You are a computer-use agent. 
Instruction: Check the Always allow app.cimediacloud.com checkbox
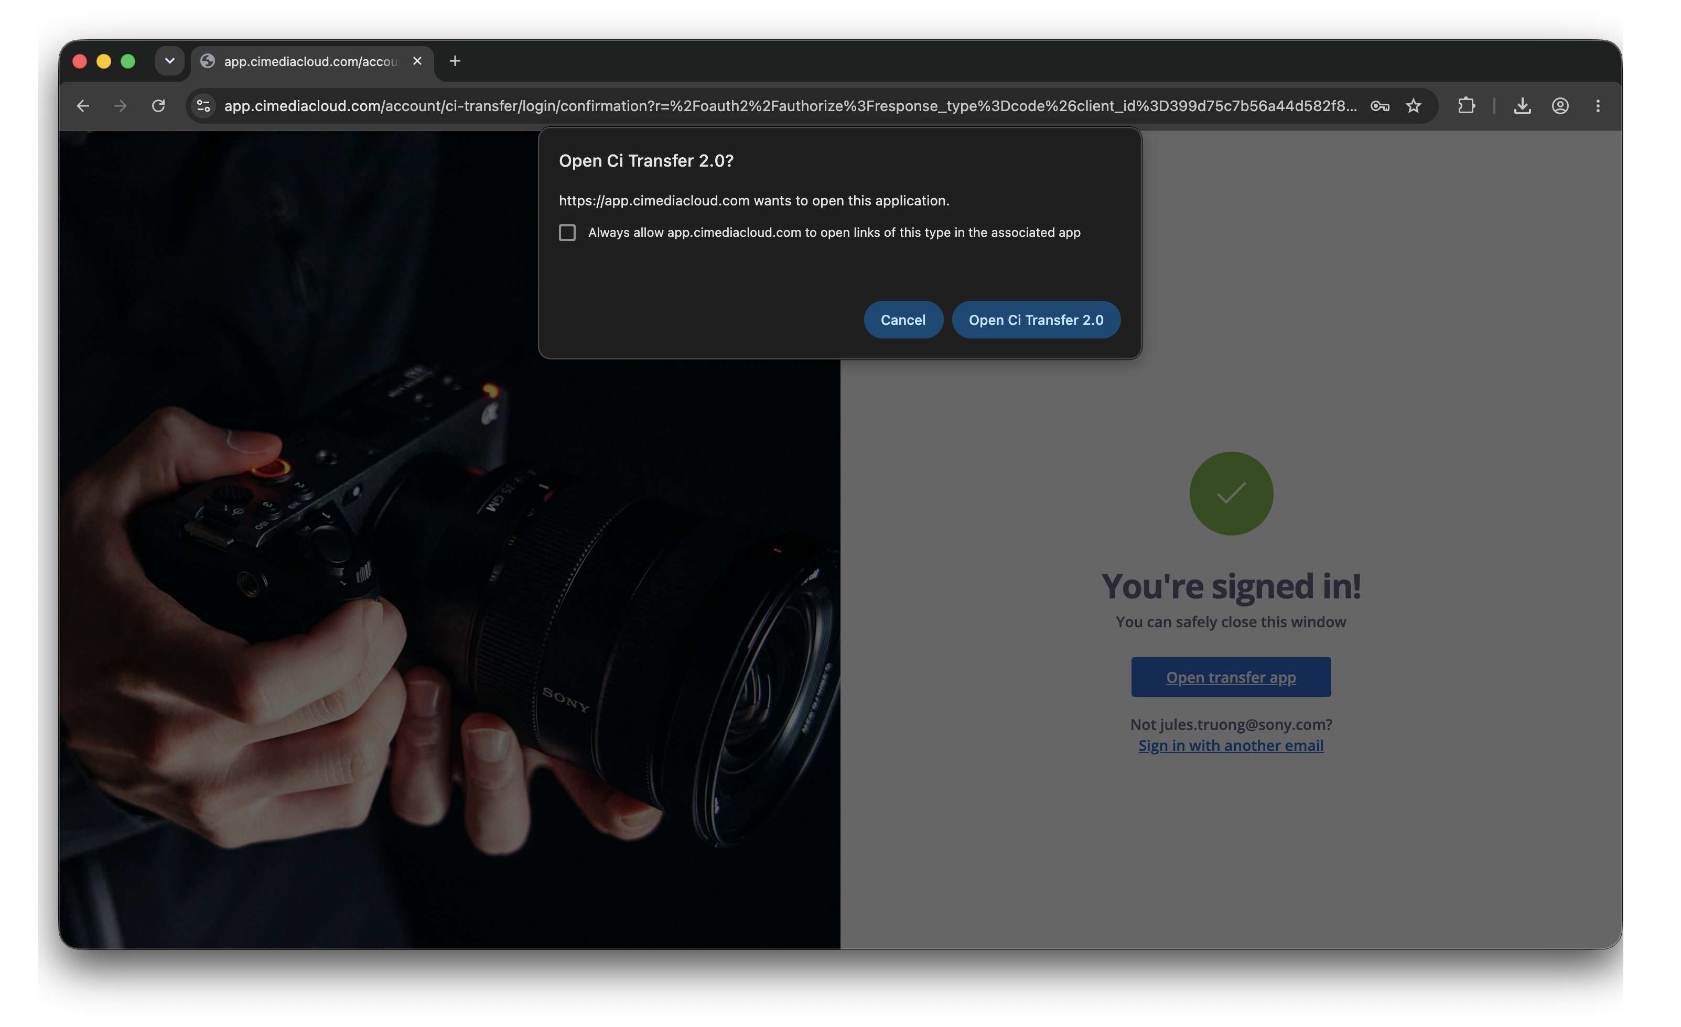[567, 233]
